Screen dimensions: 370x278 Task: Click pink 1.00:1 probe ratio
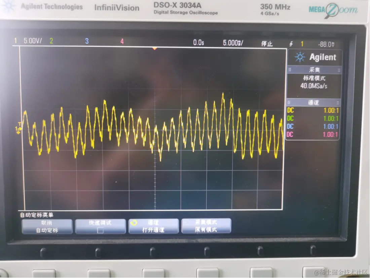[x=330, y=134]
